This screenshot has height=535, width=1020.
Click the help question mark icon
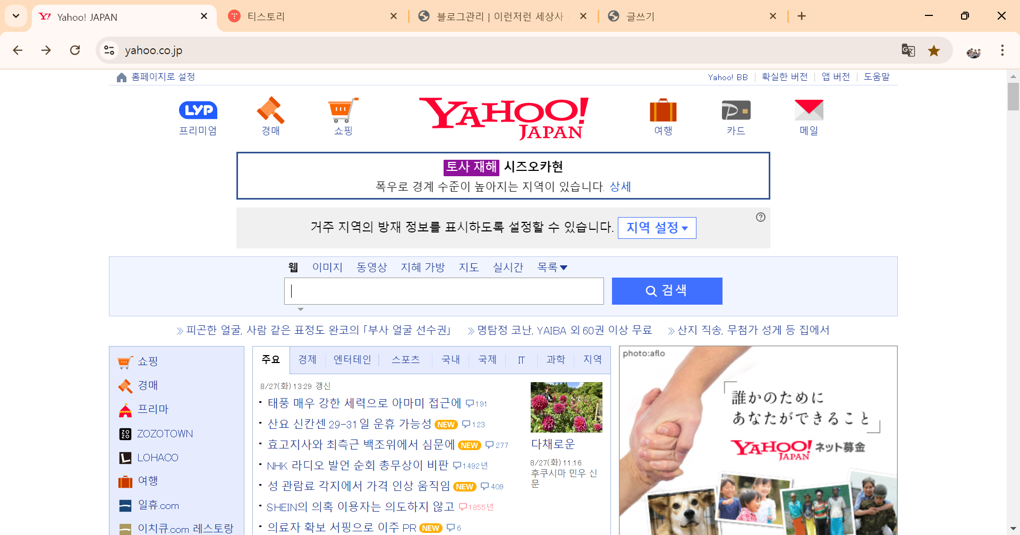click(761, 217)
